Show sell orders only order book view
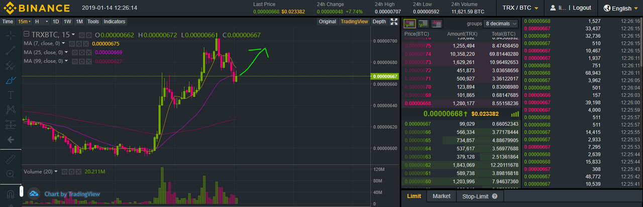643x207 pixels. click(437, 24)
